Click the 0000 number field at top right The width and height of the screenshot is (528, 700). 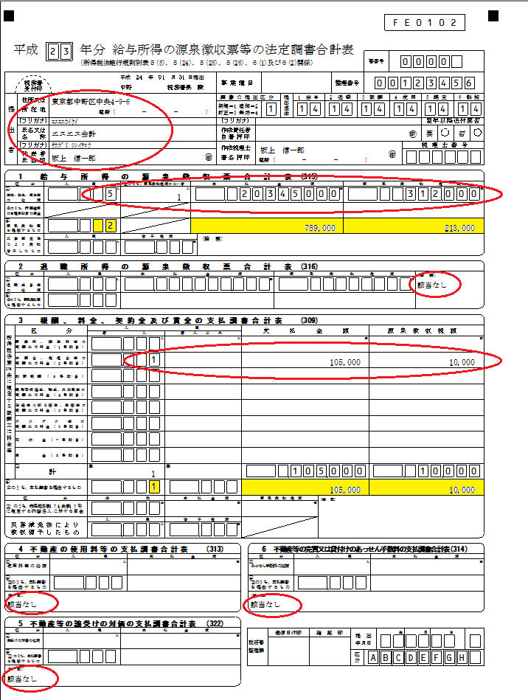431,62
